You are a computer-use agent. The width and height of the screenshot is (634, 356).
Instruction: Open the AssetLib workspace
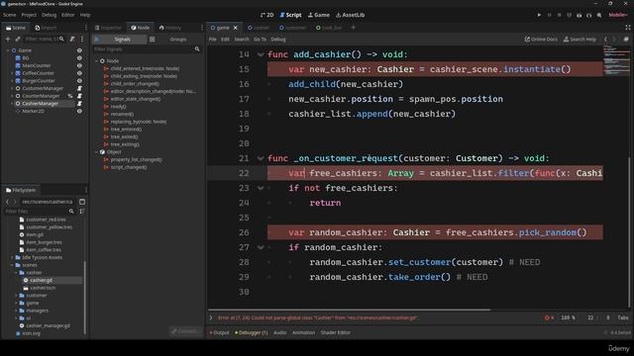coord(350,15)
